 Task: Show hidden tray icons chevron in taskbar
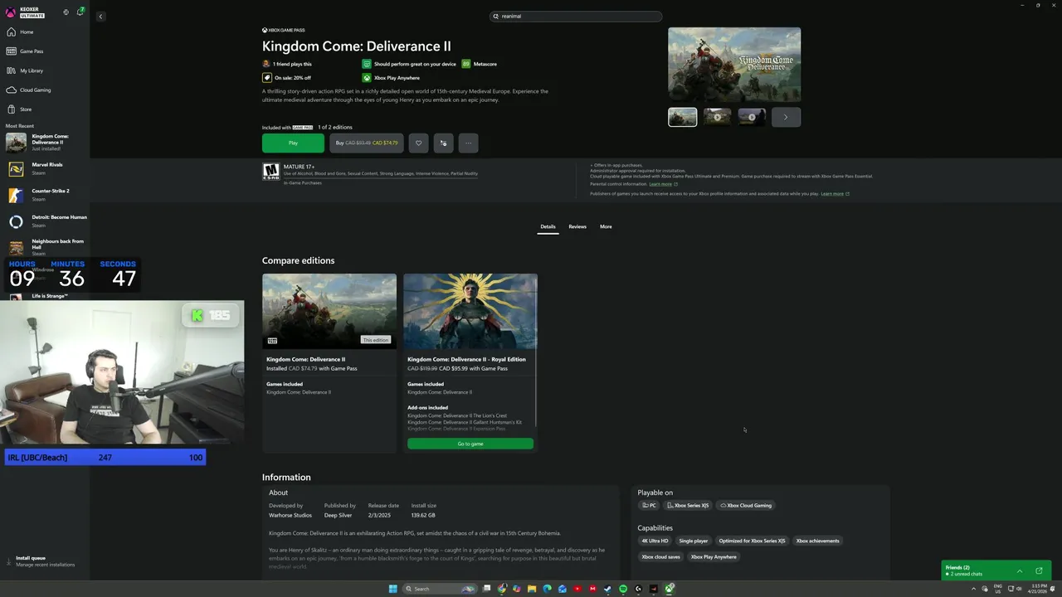(974, 589)
